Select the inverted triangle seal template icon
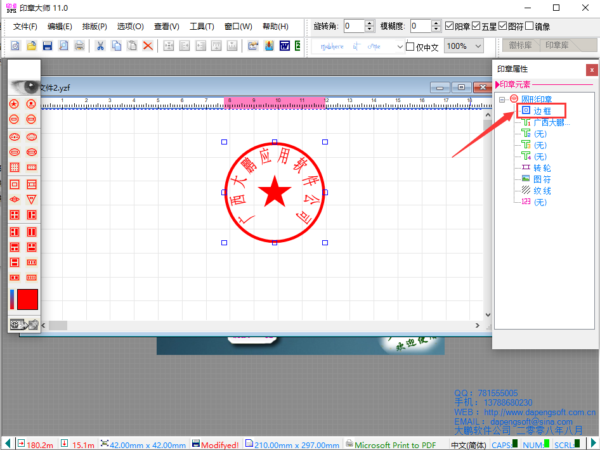600x450 pixels. tap(31, 200)
